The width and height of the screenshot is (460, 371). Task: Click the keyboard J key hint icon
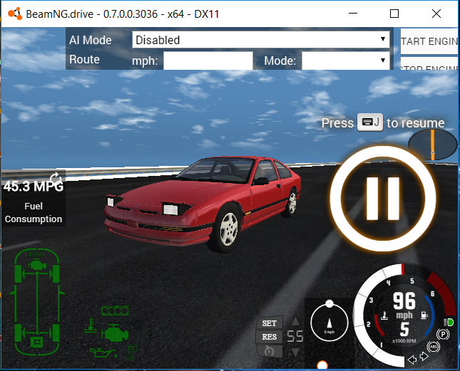(370, 122)
